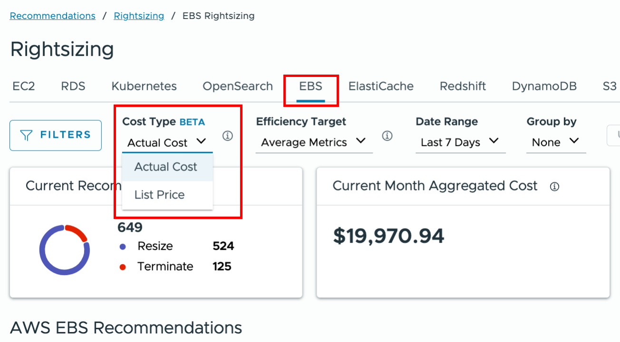The height and width of the screenshot is (342, 620).
Task: Click the info icon beside Cost Type
Action: click(228, 136)
